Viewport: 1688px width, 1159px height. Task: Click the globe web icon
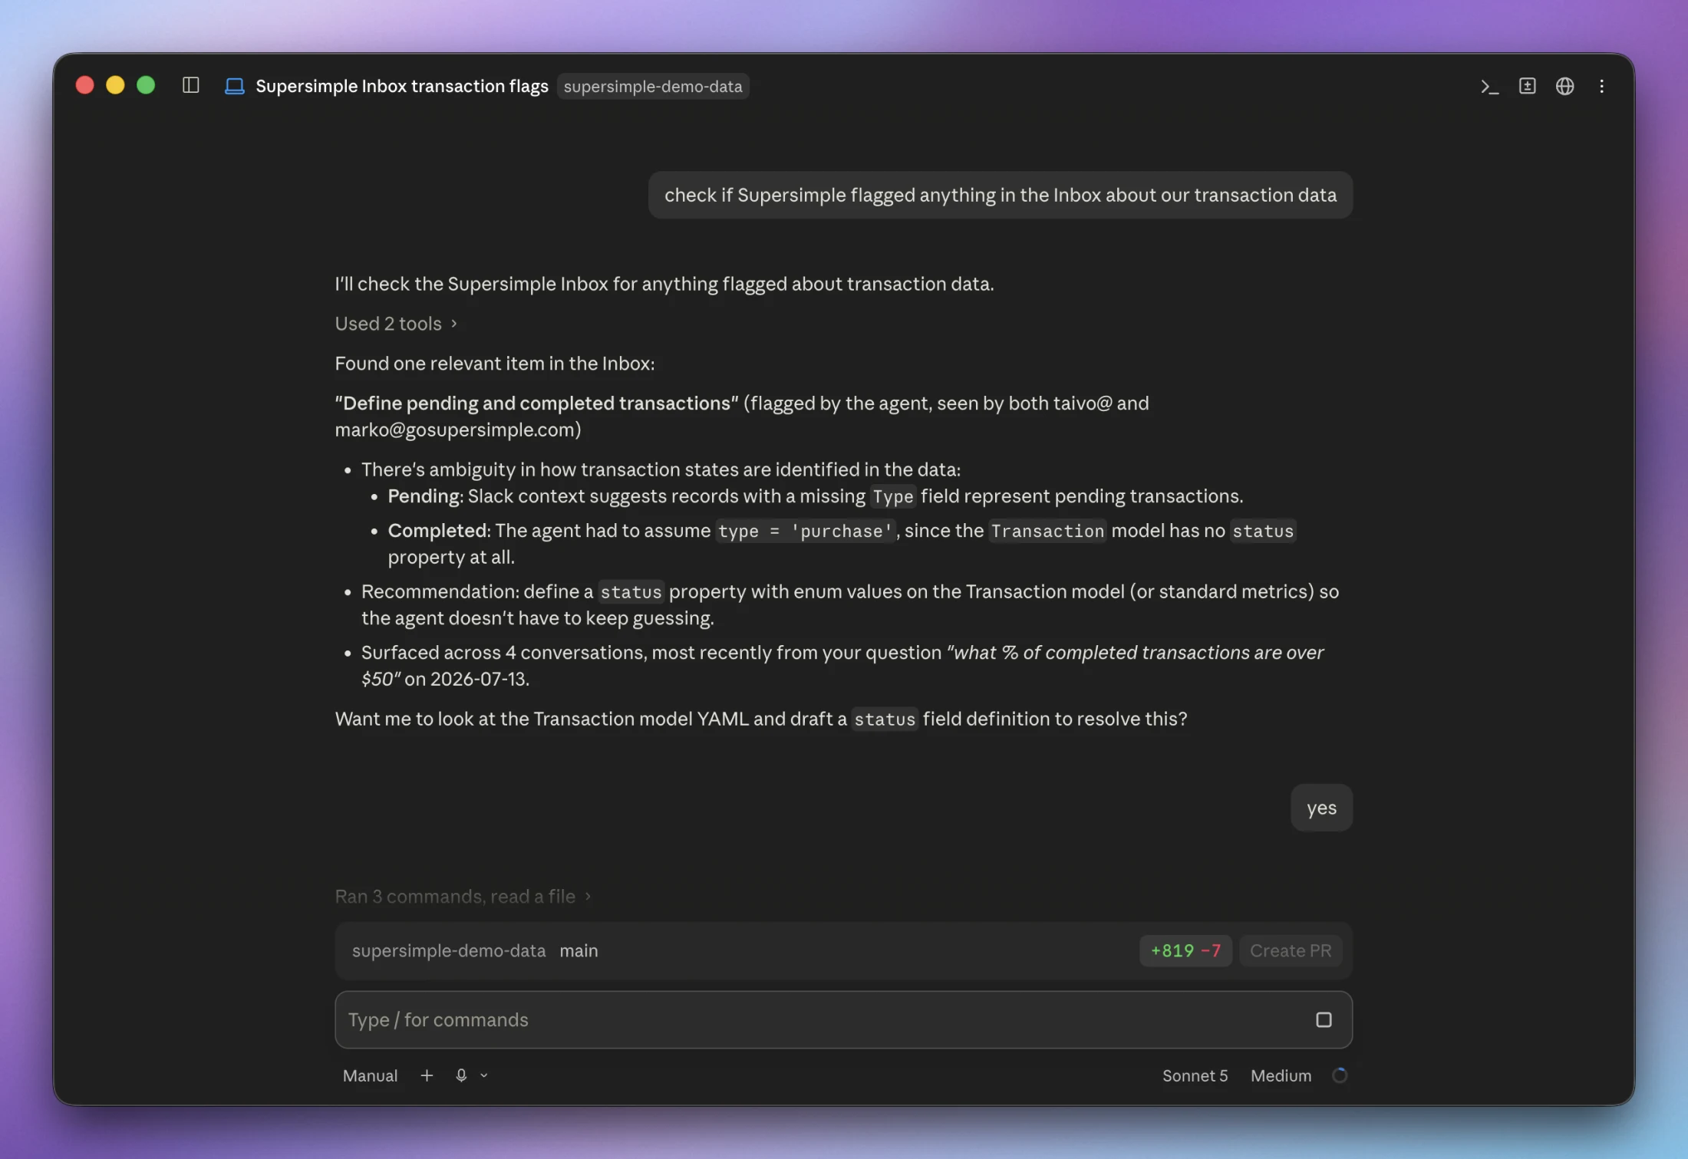click(1564, 86)
